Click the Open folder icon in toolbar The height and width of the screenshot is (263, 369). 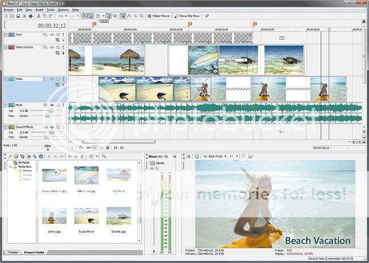click(11, 16)
